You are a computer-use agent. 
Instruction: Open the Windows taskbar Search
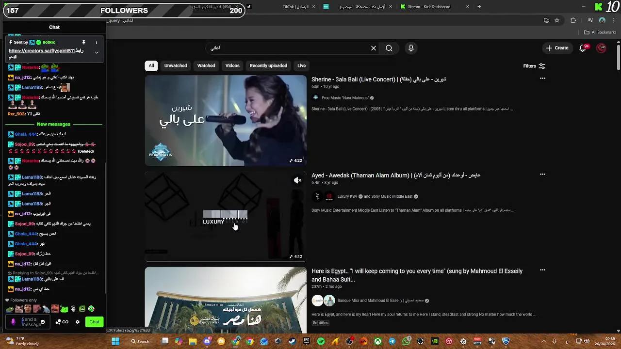[140, 341]
